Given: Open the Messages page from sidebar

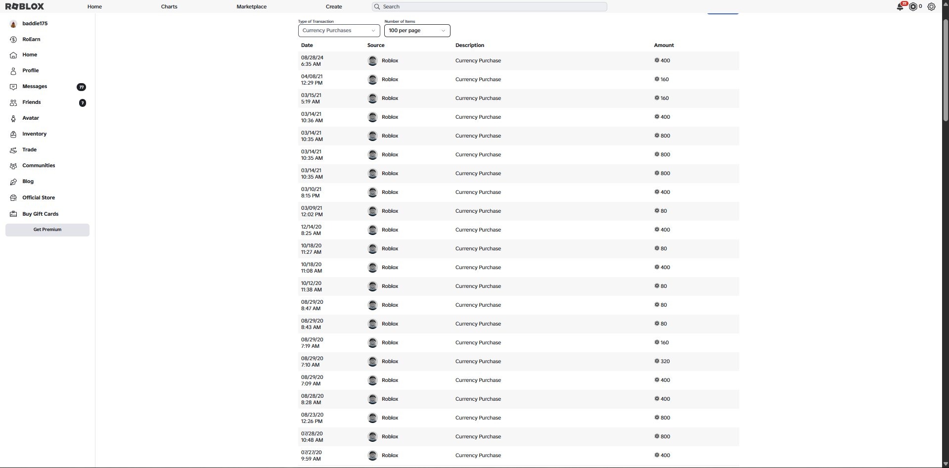Looking at the screenshot, I should click(35, 87).
